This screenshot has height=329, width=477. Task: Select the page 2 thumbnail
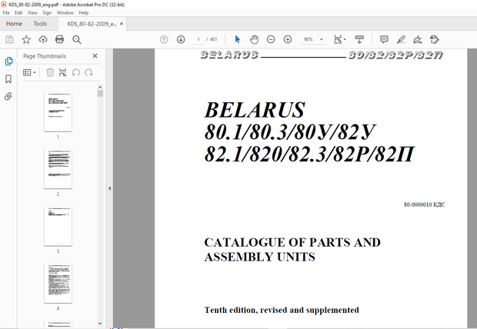point(58,169)
